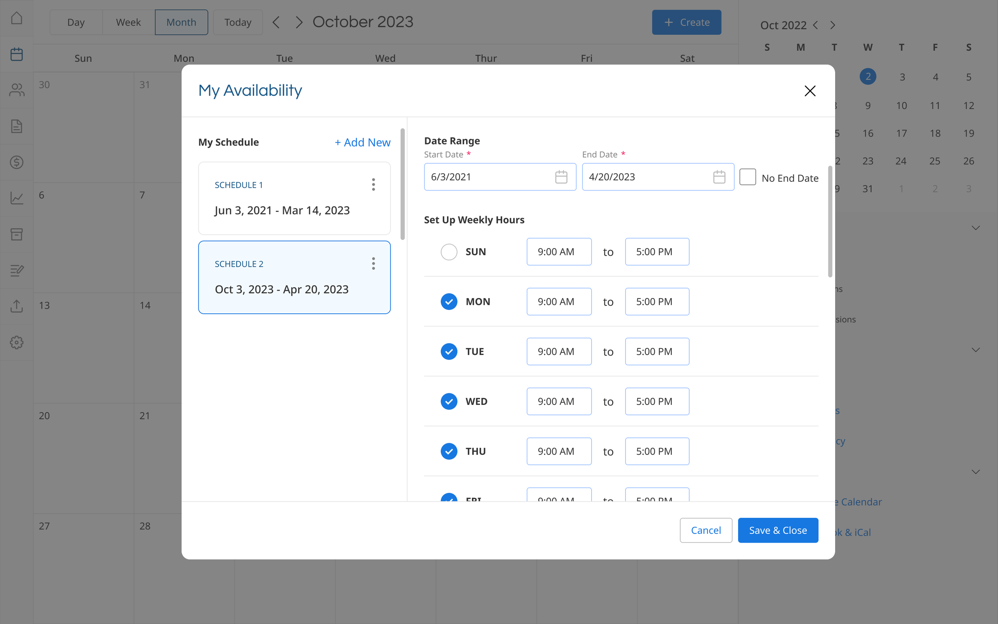
Task: Enable the No End Date checkbox
Action: pos(748,177)
